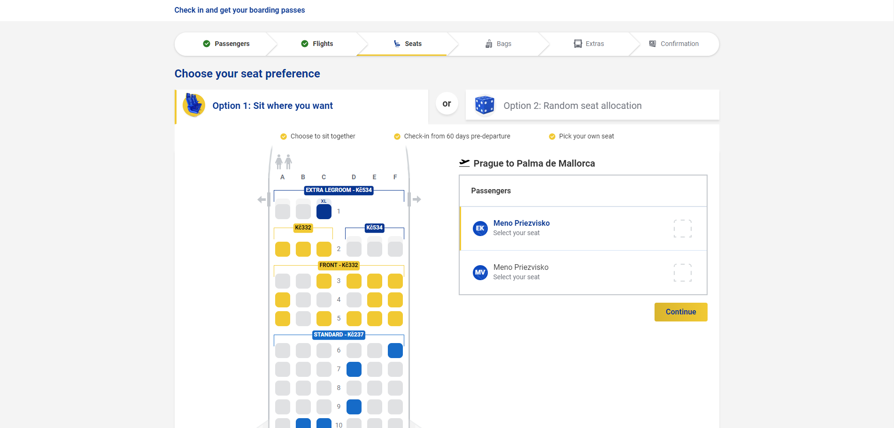Click the empty seat slot for first passenger

[x=682, y=229]
